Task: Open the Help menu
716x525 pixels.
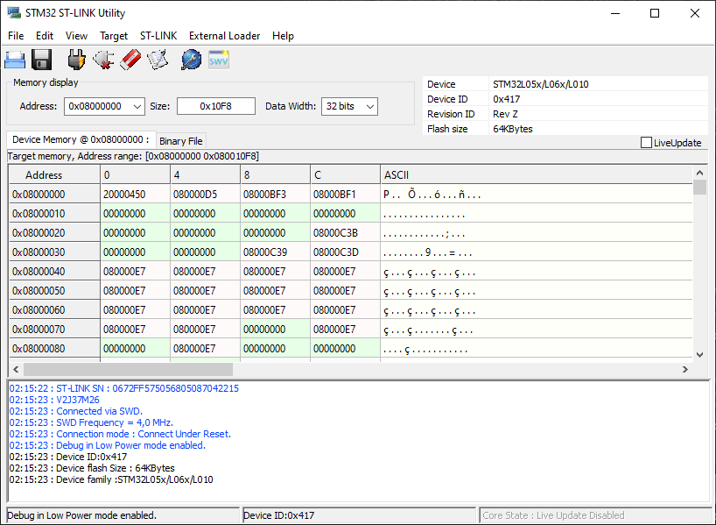Action: [x=283, y=36]
